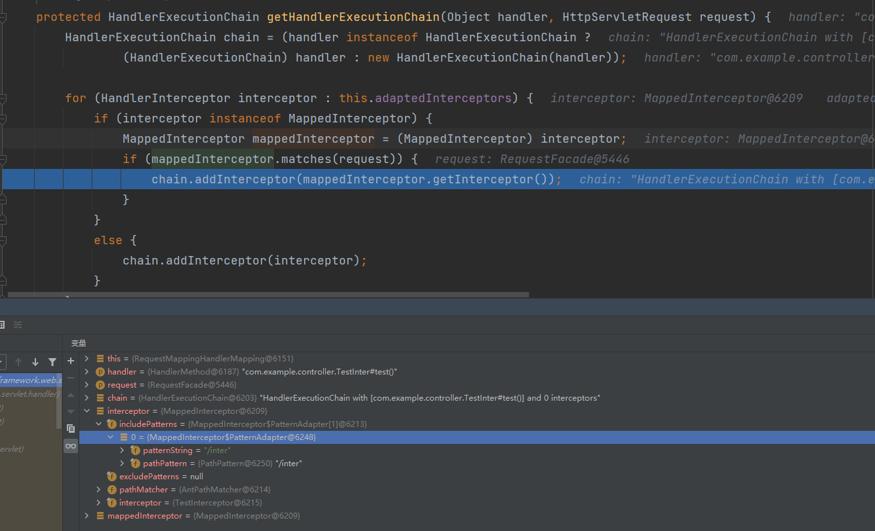Toggle fold marker on the else block line
Screen dimensions: 875x531
tap(3, 240)
